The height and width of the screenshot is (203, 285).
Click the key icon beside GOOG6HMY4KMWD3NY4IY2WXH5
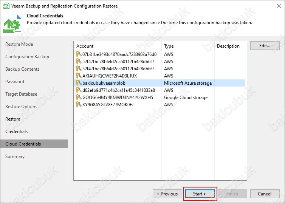[x=78, y=97]
